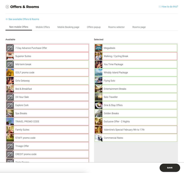Click See available Offers & Rooms link

(24, 19)
